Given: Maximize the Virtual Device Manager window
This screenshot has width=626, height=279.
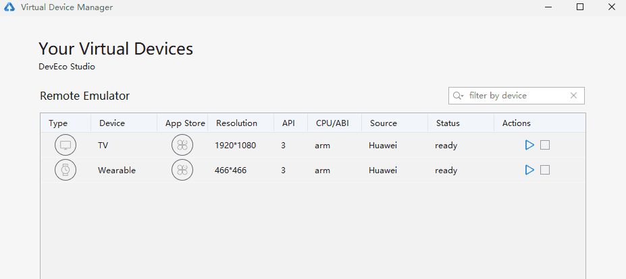Looking at the screenshot, I should tap(580, 7).
